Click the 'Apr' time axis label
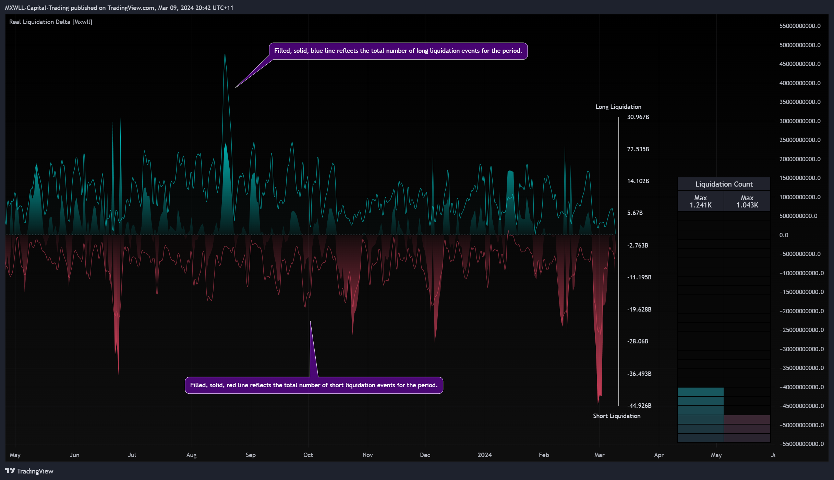 pyautogui.click(x=659, y=455)
